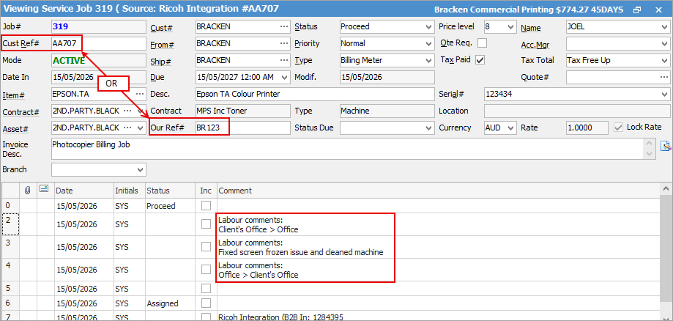
Task: Click the Comment column header
Action: point(438,191)
